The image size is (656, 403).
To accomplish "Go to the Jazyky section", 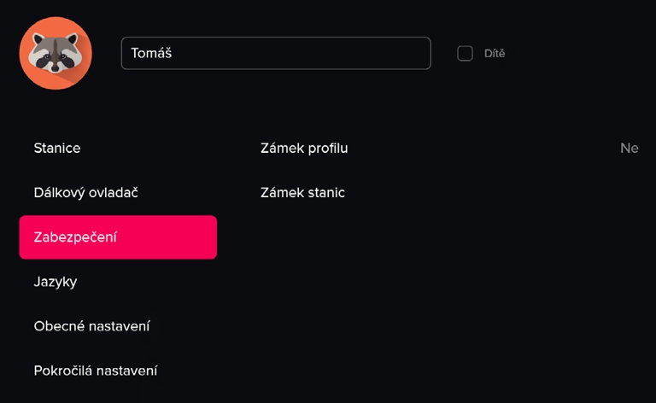I will click(x=56, y=281).
